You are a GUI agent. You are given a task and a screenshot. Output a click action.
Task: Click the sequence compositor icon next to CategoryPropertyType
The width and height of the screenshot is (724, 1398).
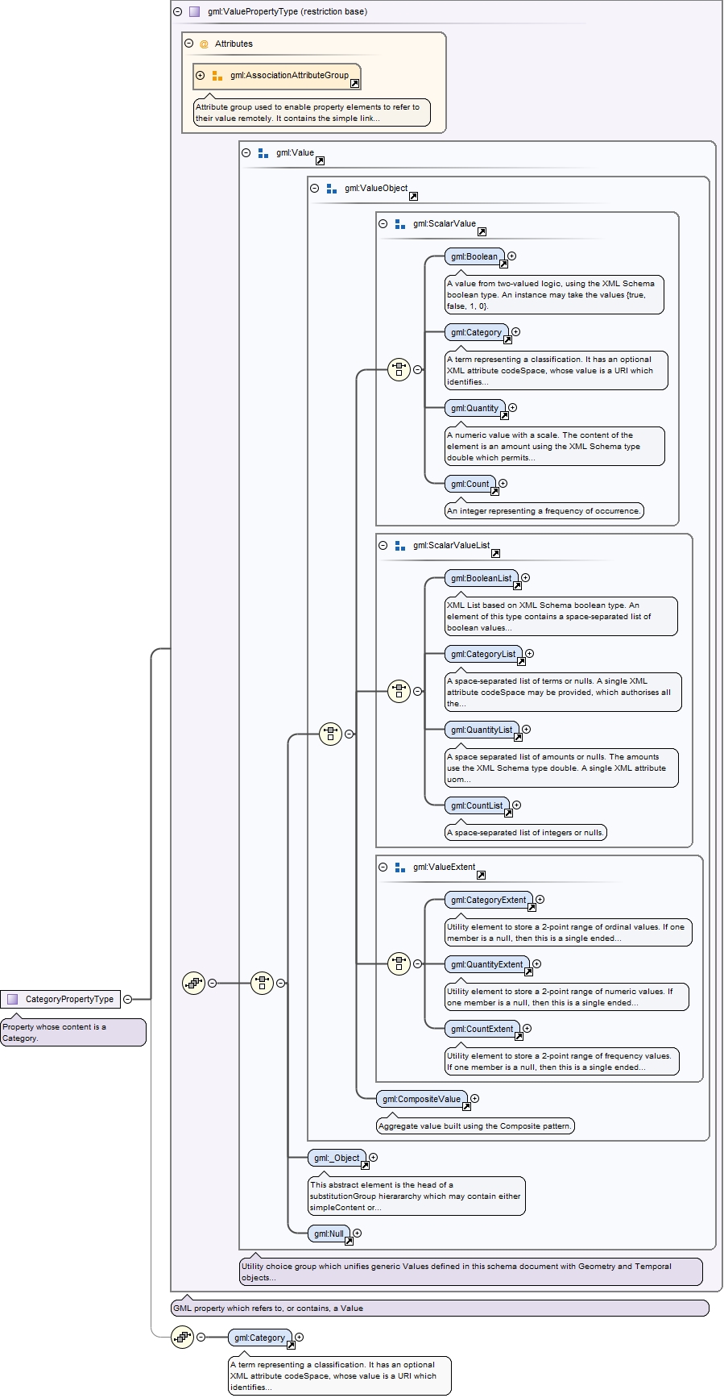193,983
